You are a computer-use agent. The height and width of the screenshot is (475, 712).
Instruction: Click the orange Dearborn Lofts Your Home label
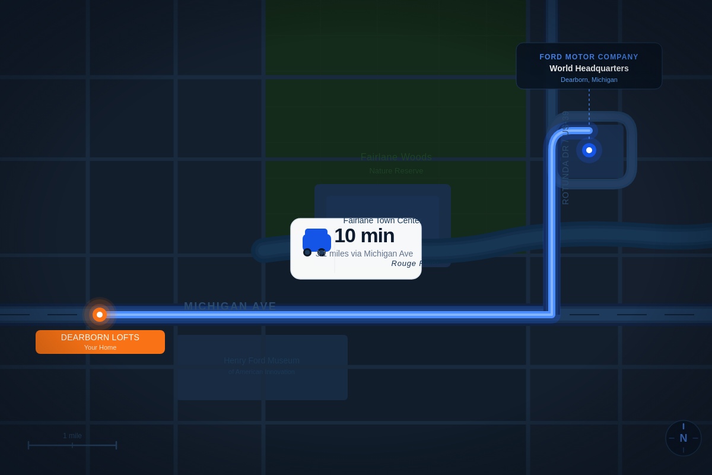click(x=100, y=342)
